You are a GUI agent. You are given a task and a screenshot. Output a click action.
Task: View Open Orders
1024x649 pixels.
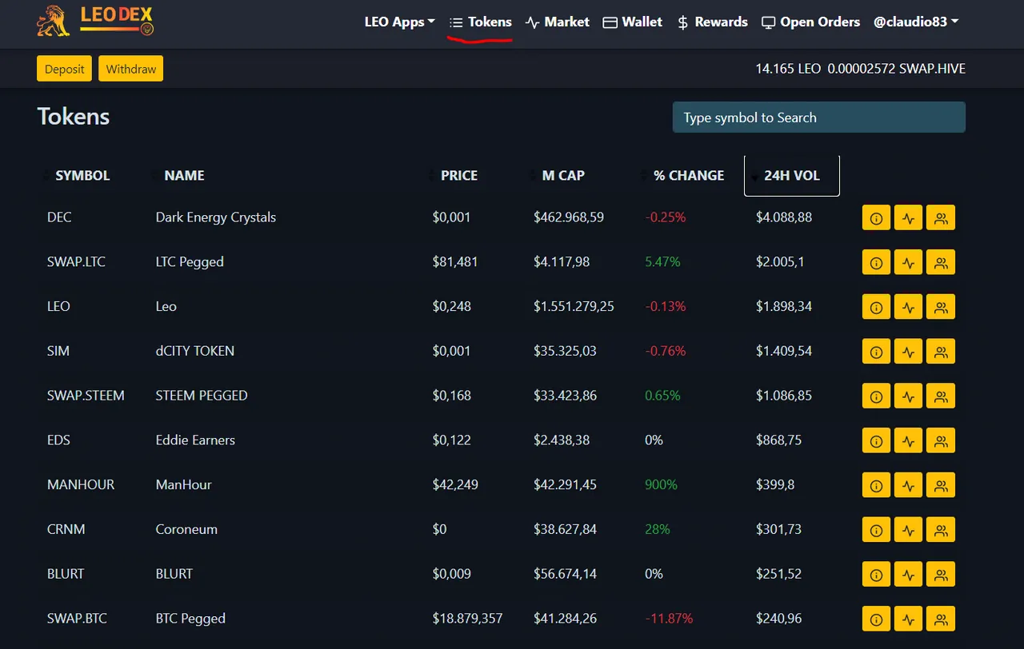tap(810, 22)
